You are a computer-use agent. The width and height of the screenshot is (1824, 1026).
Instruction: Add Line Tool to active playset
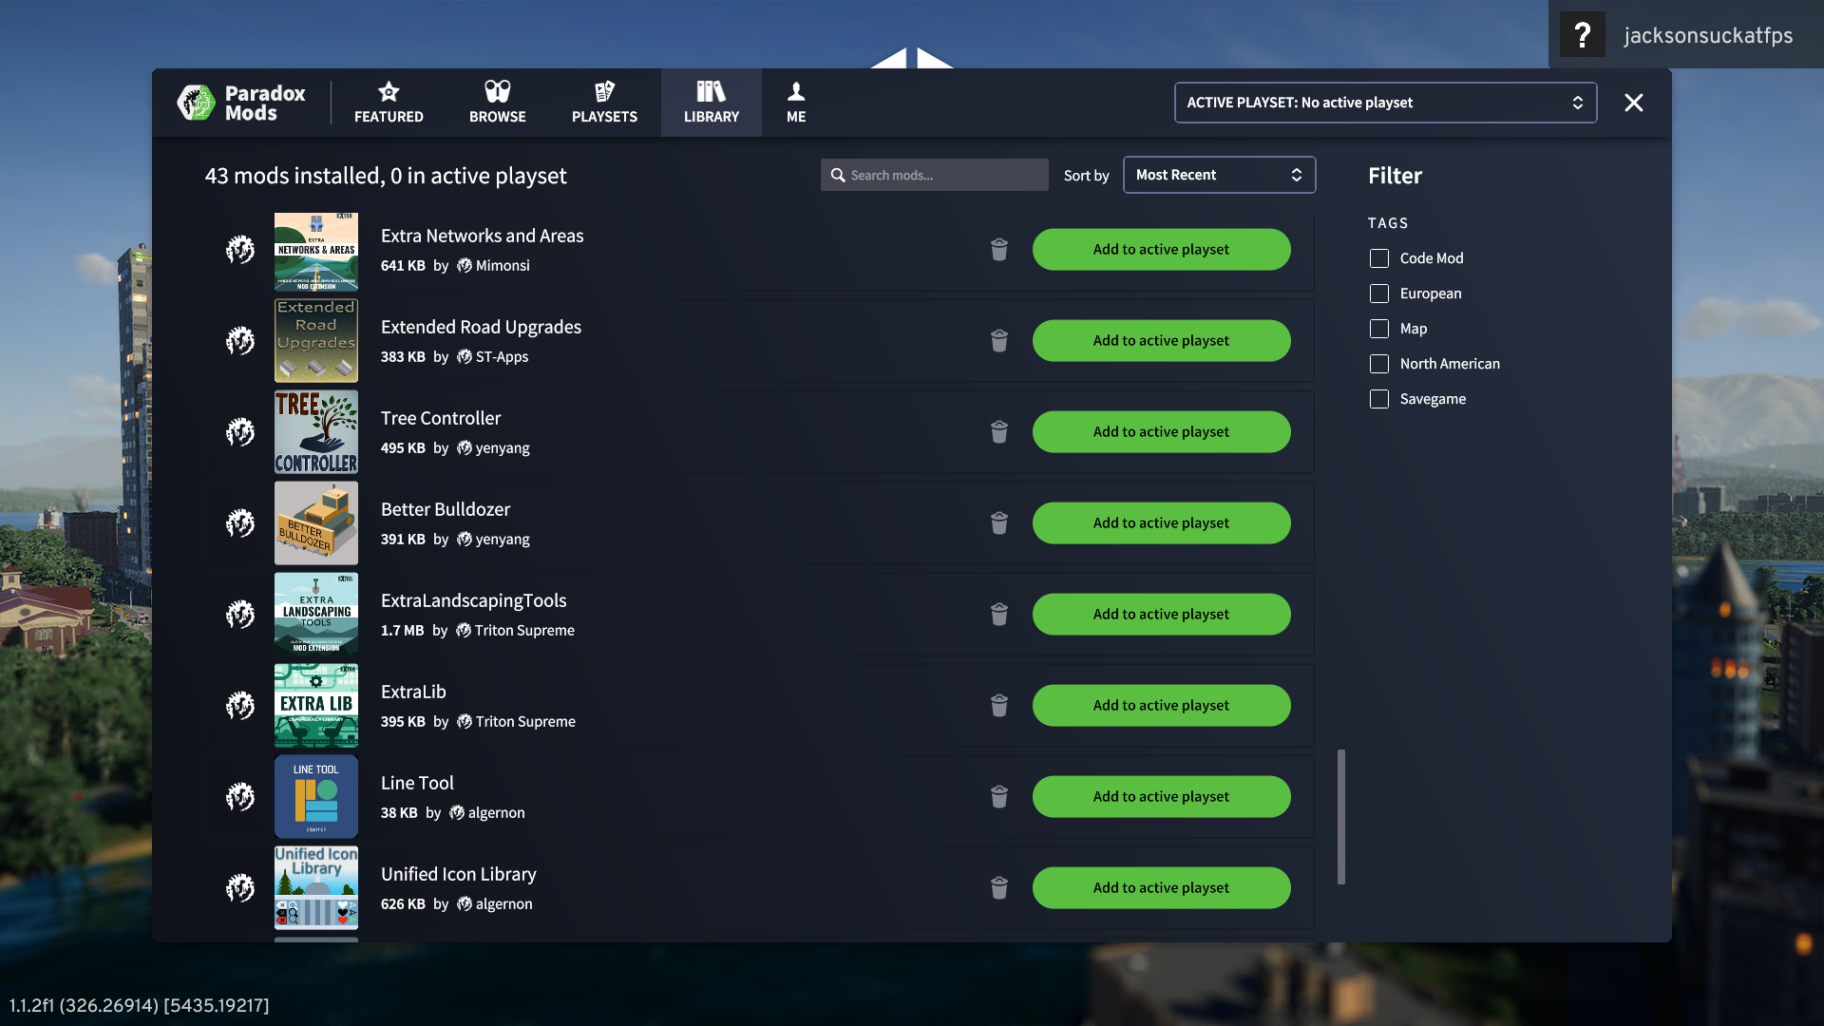point(1161,796)
